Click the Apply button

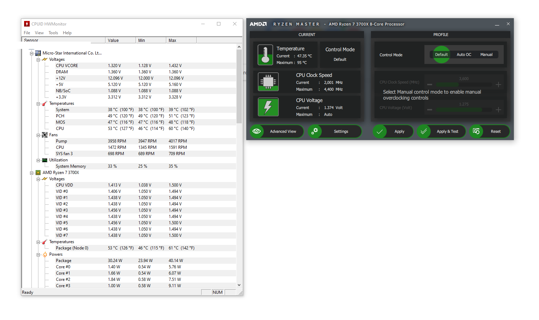pos(393,131)
